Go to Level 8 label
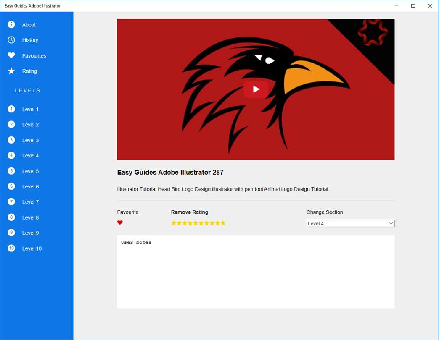The image size is (439, 340). point(30,217)
